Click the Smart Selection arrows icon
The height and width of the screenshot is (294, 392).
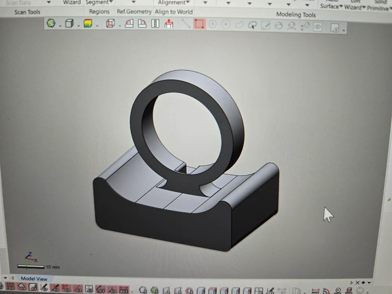[x=305, y=27]
